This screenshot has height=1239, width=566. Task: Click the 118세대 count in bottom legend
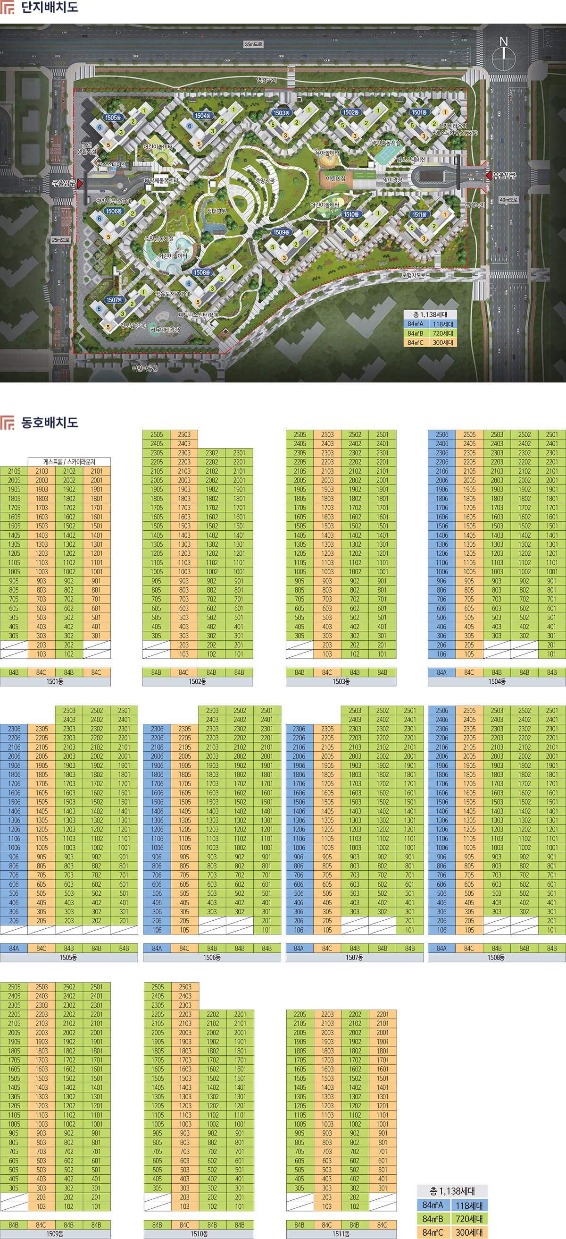point(469,1205)
